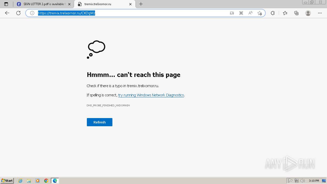The image size is (327, 184).
Task: Add this page to favorites
Action: [x=260, y=13]
